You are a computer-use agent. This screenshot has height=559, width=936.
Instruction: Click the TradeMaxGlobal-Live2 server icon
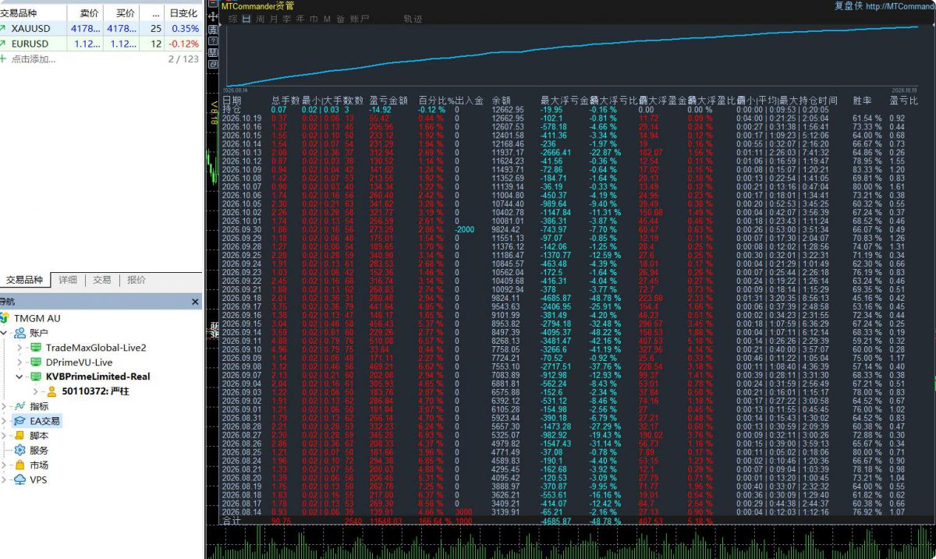pos(36,348)
